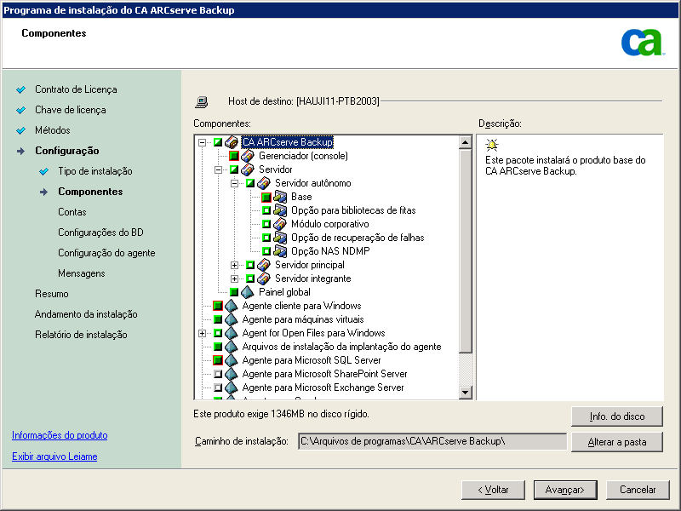
Task: Collapse the Servidor tree node
Action: pyautogui.click(x=216, y=169)
